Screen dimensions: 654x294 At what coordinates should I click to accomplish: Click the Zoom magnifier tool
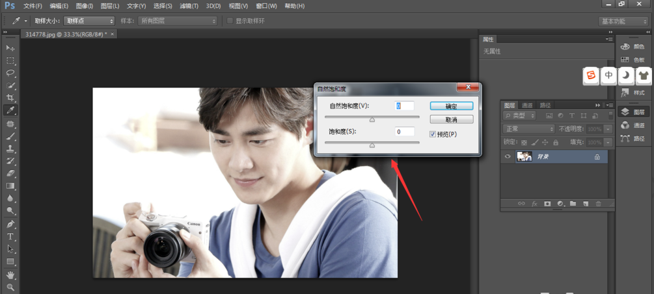click(10, 287)
